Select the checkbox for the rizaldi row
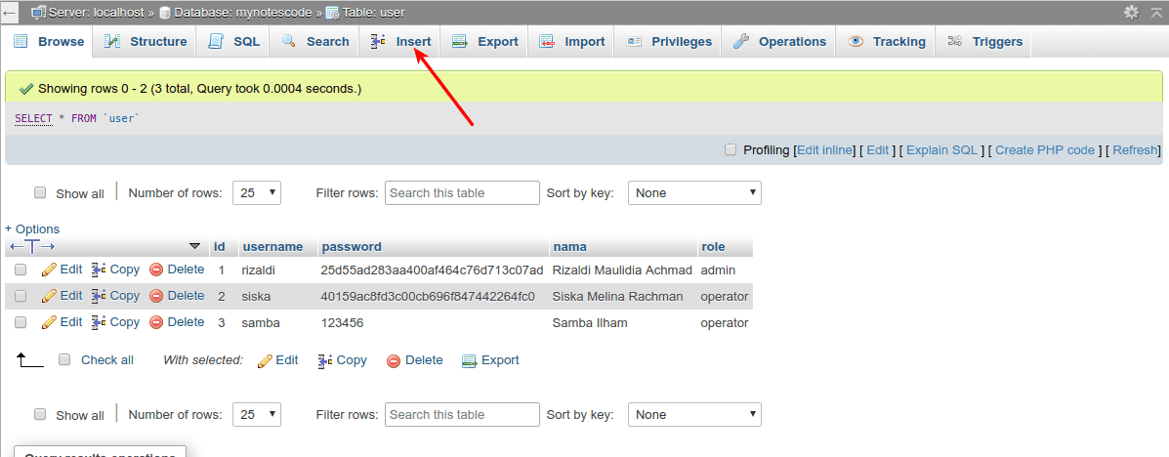This screenshot has width=1169, height=457. [21, 270]
